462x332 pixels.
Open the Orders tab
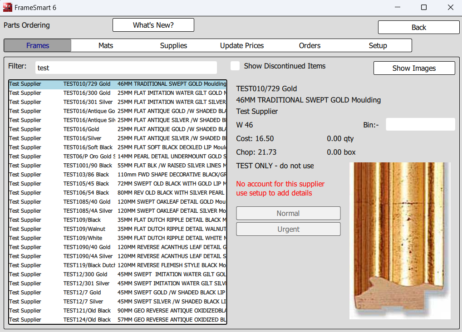(310, 45)
